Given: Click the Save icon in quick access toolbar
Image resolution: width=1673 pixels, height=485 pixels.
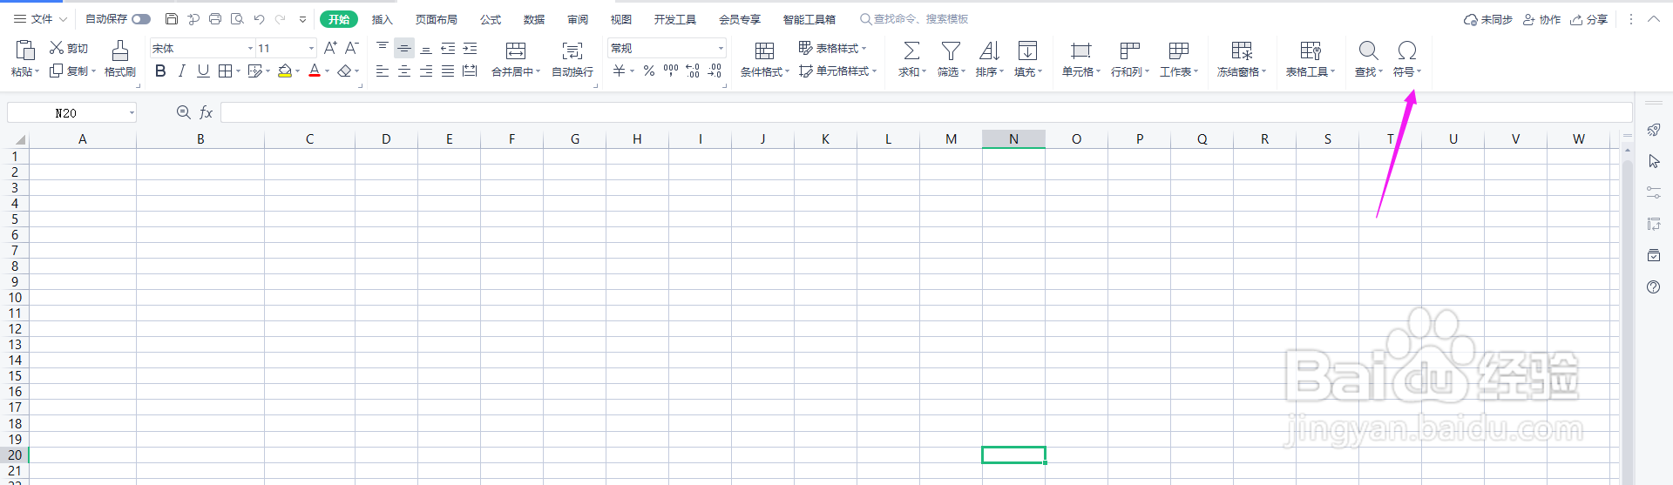Looking at the screenshot, I should coord(172,19).
